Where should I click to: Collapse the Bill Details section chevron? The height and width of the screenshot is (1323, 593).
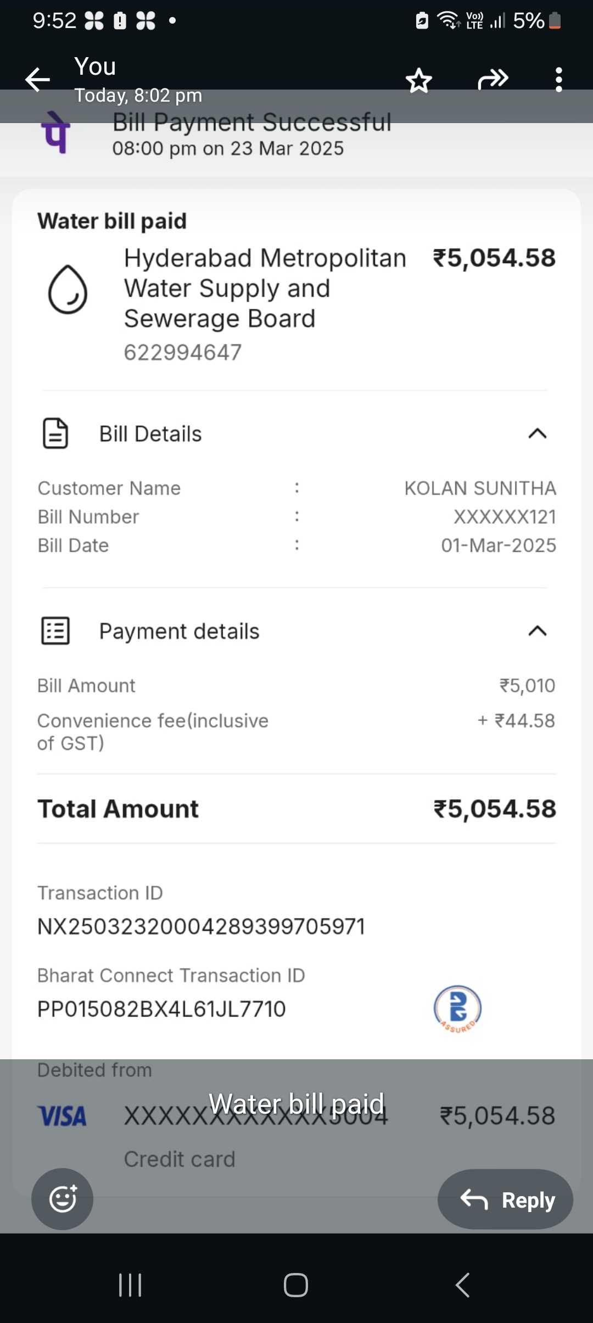click(x=537, y=433)
